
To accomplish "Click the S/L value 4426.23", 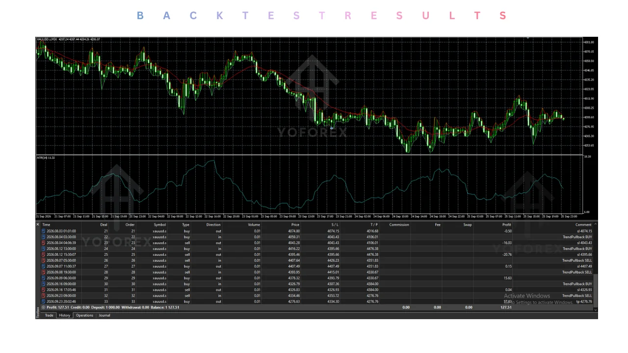I will 333,260.
